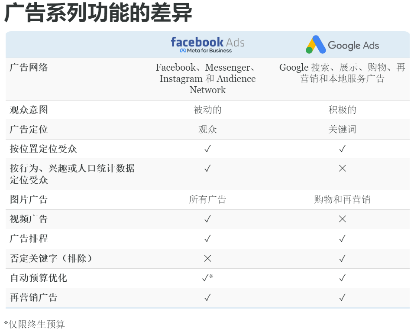This screenshot has width=414, height=332.
Task: Click Facebook checkmark for 按位置定位受众
Action: pos(208,149)
